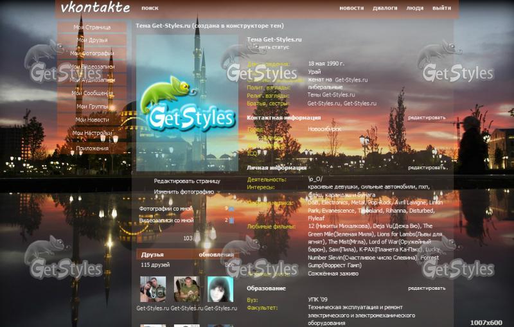514x327 pixels.
Task: Open the first friend's avatar thumbnail
Action: (153, 290)
